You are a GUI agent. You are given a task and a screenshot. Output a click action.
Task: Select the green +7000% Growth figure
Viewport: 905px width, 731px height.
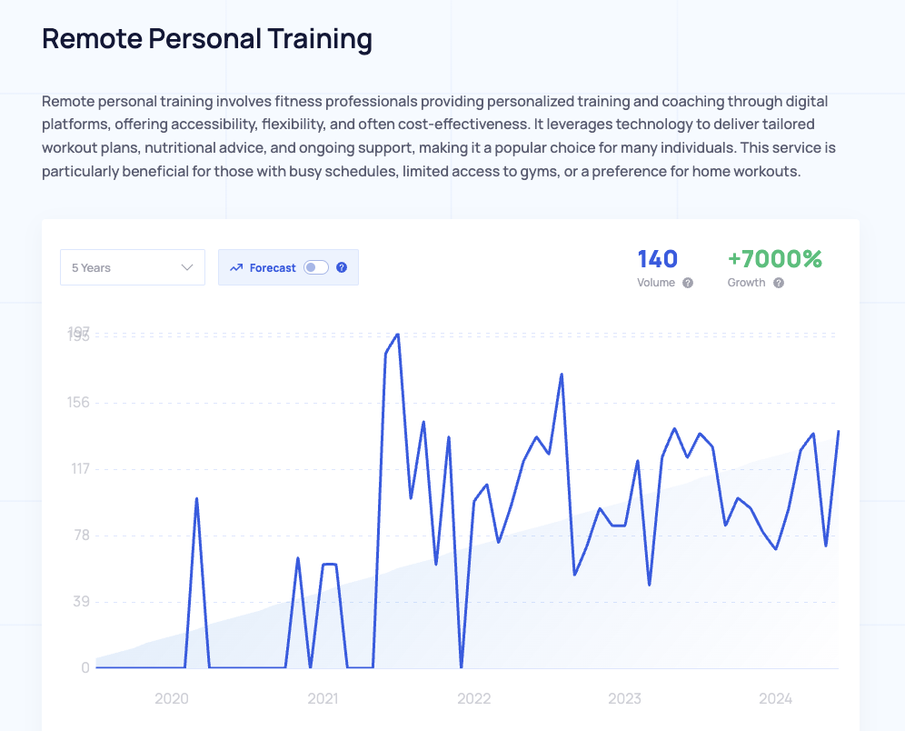point(774,259)
